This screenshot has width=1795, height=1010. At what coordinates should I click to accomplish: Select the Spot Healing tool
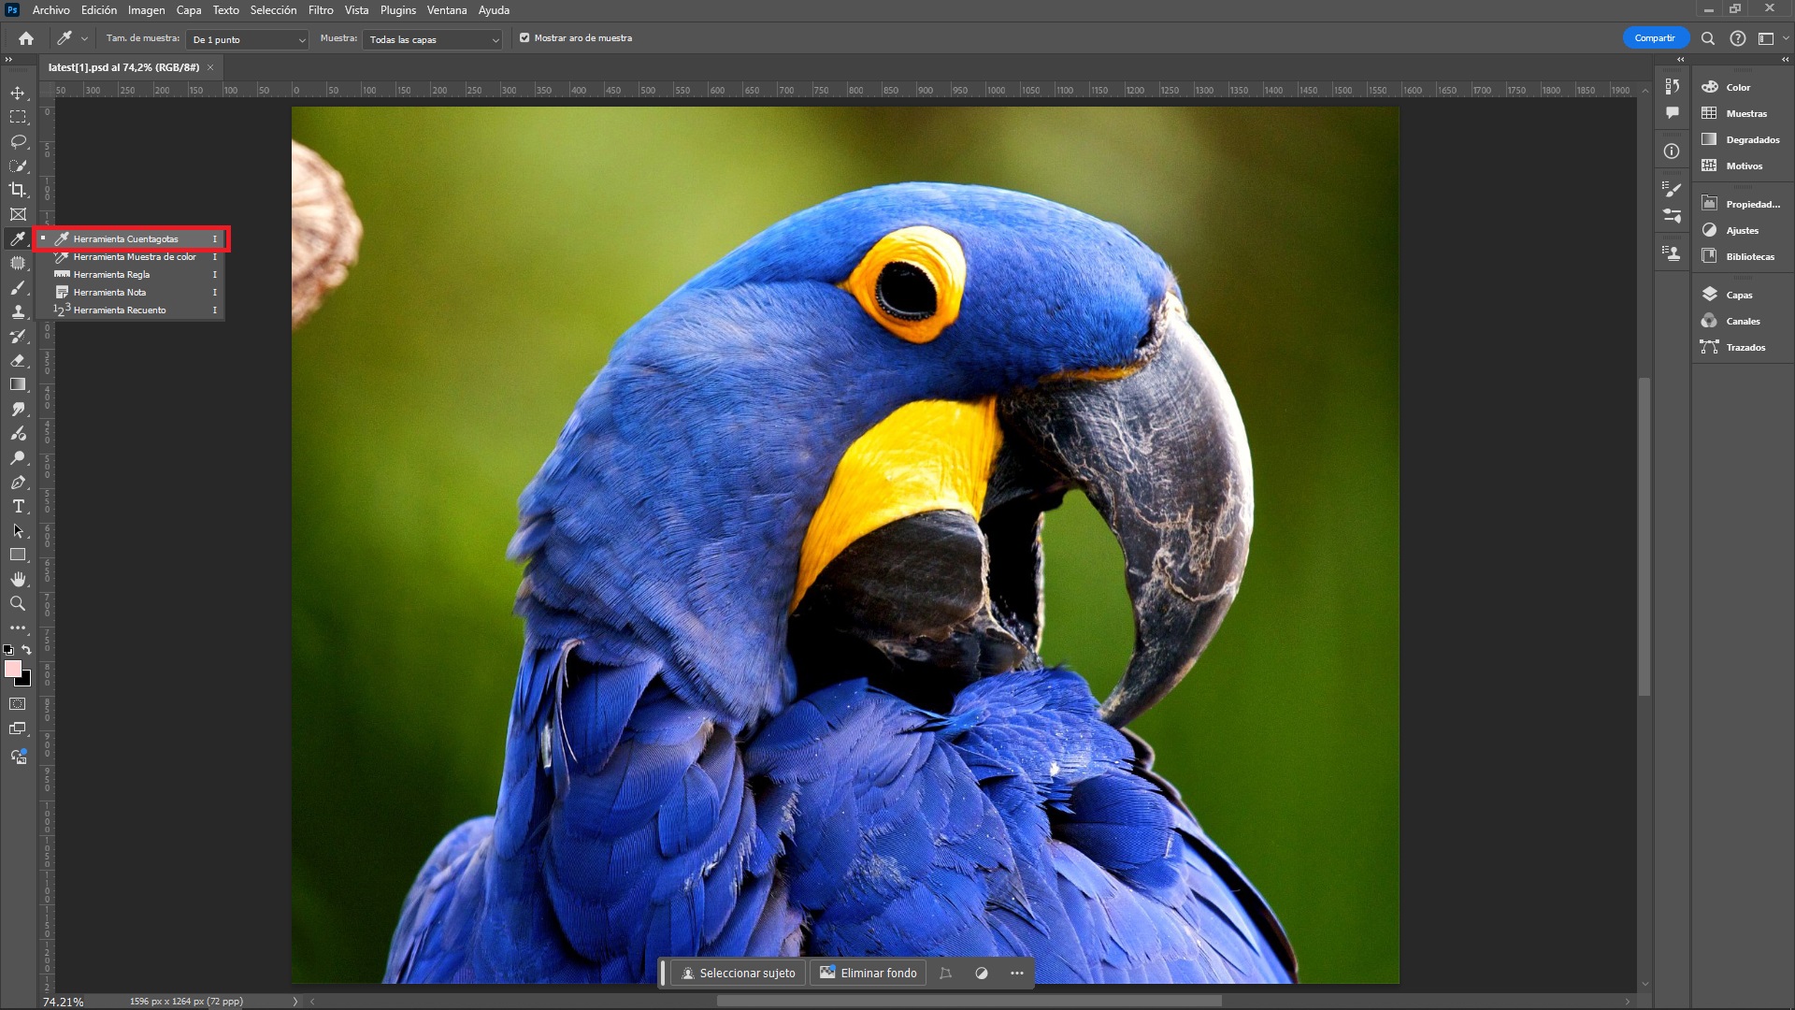tap(18, 263)
